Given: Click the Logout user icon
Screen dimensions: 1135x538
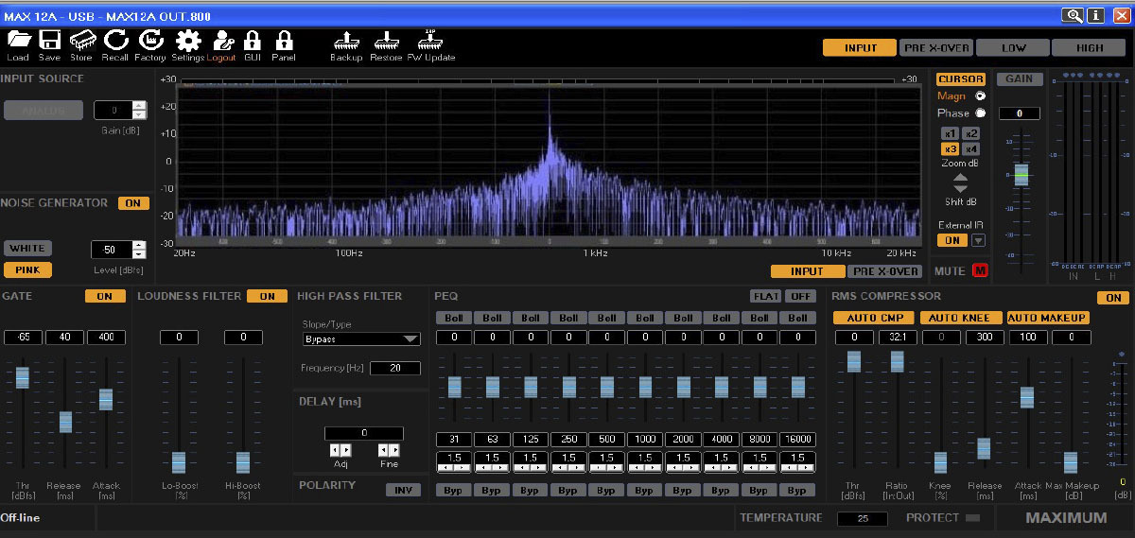Looking at the screenshot, I should click(222, 40).
